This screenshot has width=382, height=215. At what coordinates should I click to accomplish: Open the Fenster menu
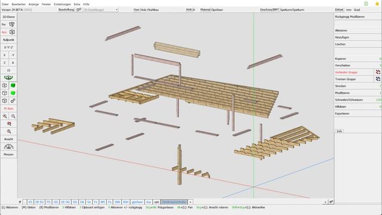pos(46,4)
